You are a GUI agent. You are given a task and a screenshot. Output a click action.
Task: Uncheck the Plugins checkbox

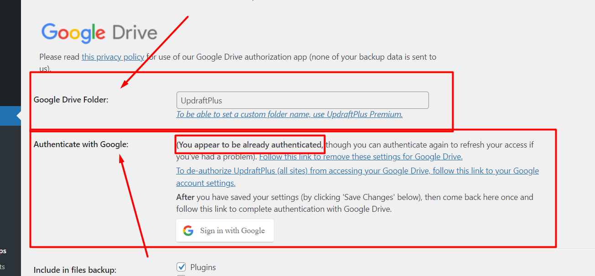[181, 267]
